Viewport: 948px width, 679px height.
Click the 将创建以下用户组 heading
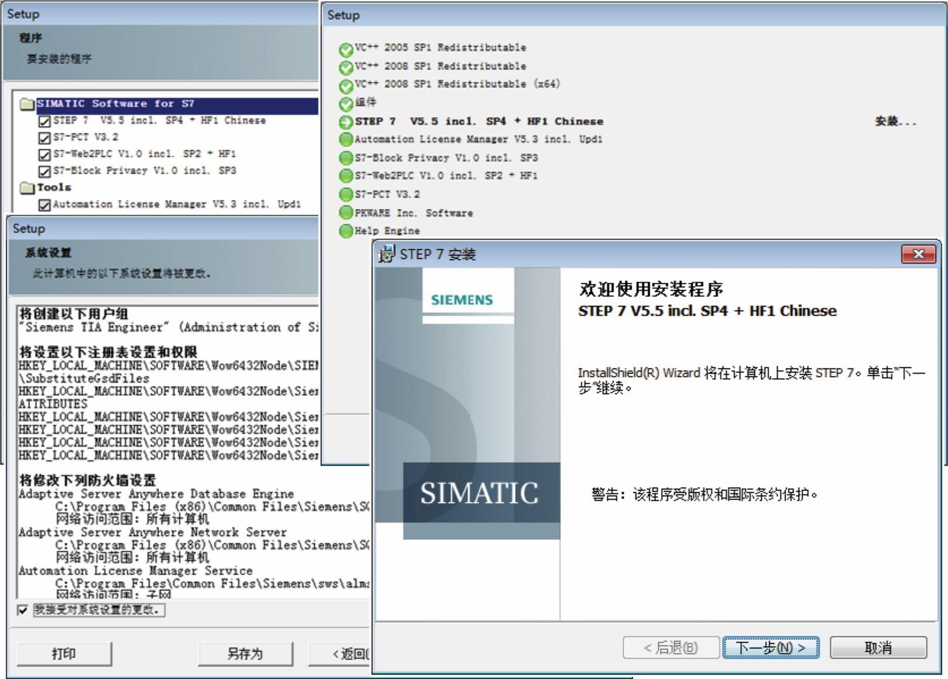click(x=74, y=313)
